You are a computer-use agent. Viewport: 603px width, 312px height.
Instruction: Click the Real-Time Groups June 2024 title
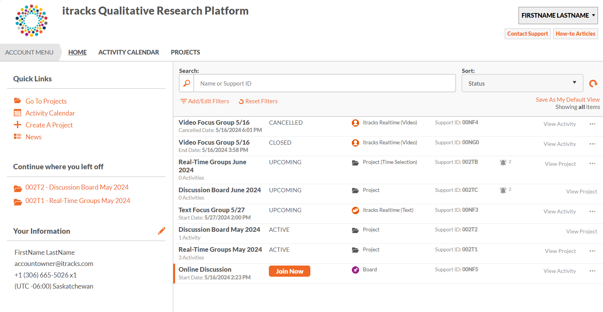pyautogui.click(x=212, y=166)
